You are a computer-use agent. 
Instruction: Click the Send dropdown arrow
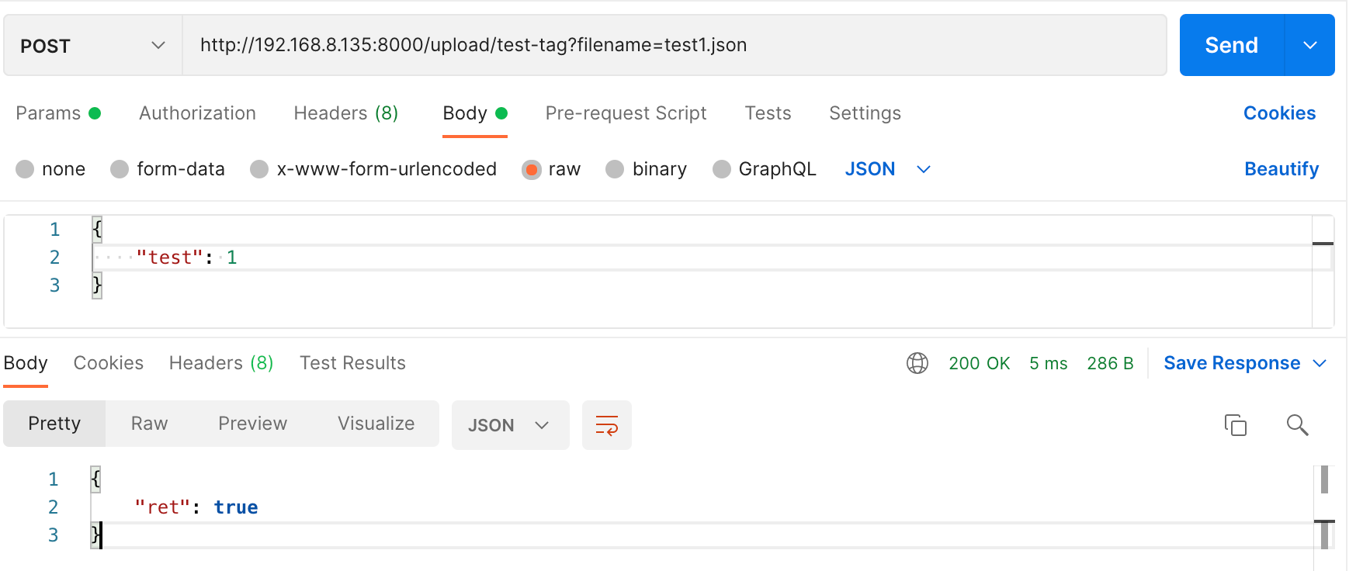(x=1310, y=46)
